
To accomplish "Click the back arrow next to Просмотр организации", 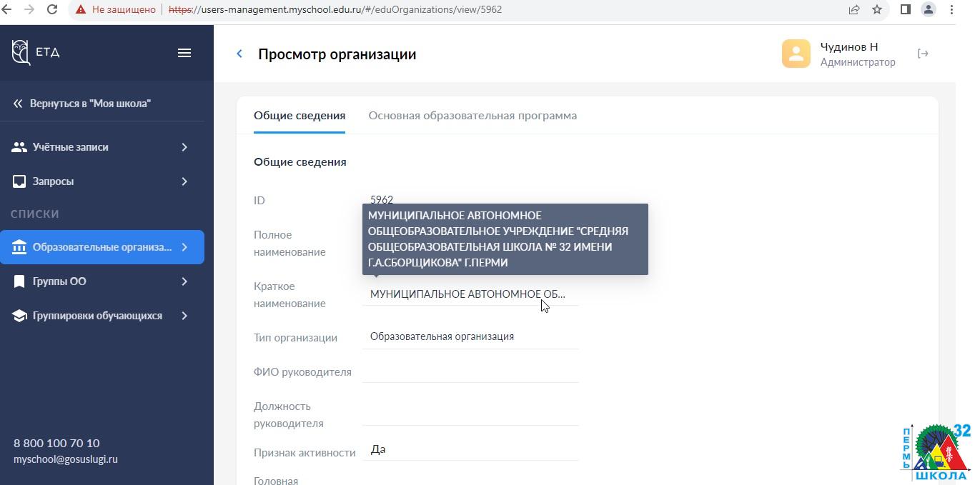I will point(239,54).
